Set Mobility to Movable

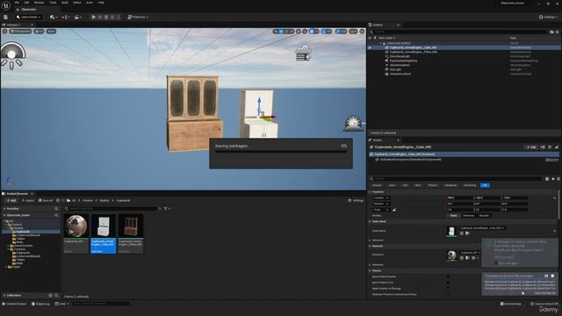484,216
